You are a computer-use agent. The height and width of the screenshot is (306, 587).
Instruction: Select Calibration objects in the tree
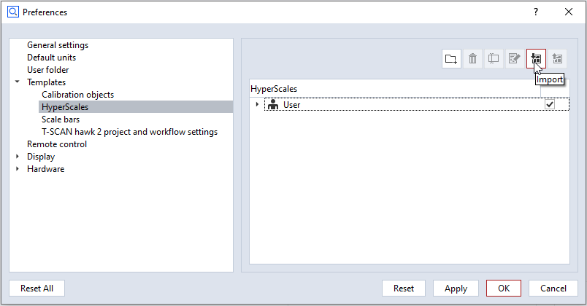[x=77, y=95]
